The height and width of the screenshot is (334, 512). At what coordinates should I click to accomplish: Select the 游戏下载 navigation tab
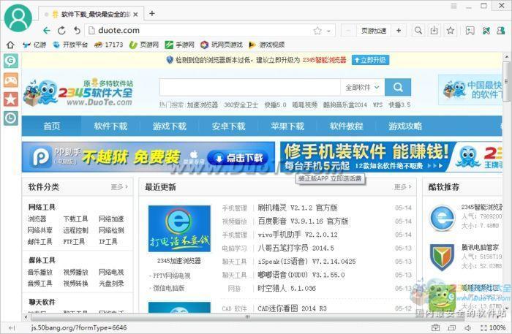tap(170, 126)
